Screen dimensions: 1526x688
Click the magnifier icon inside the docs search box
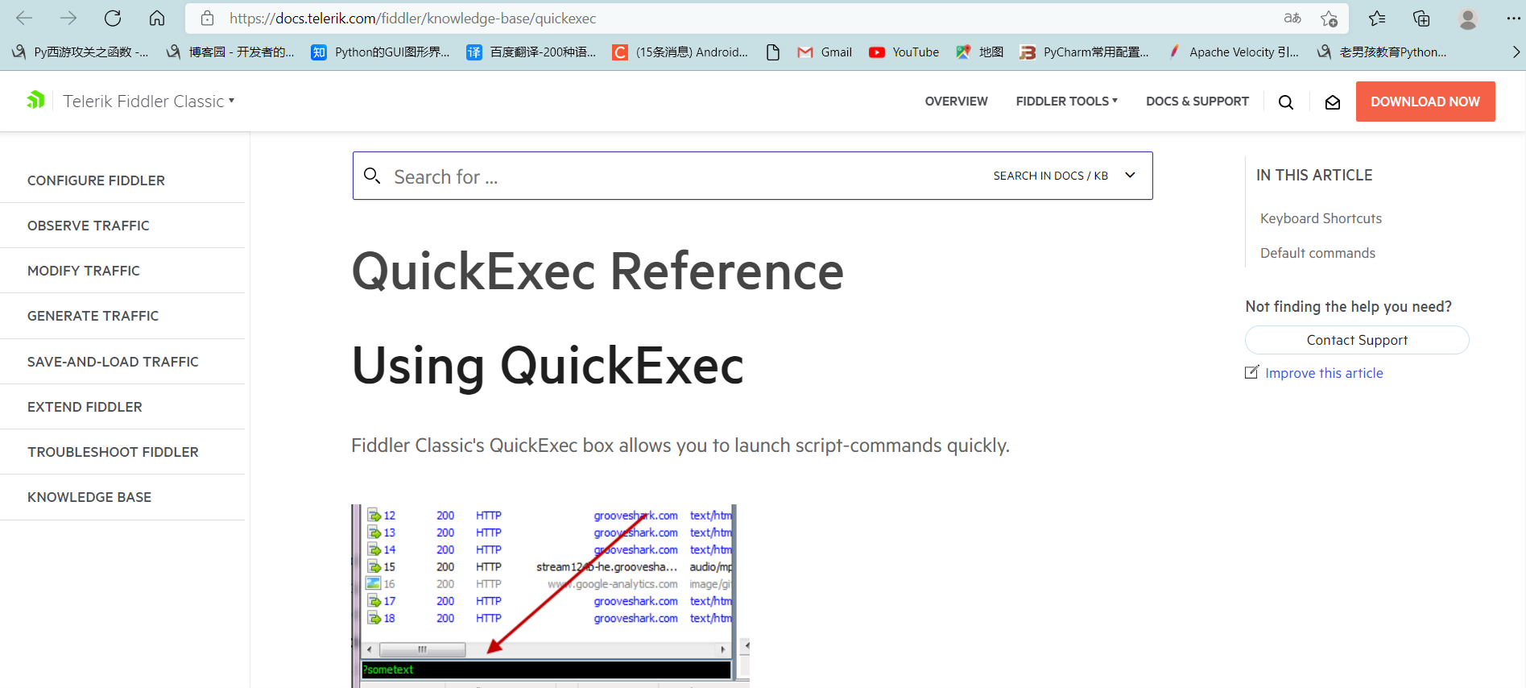[x=372, y=176]
